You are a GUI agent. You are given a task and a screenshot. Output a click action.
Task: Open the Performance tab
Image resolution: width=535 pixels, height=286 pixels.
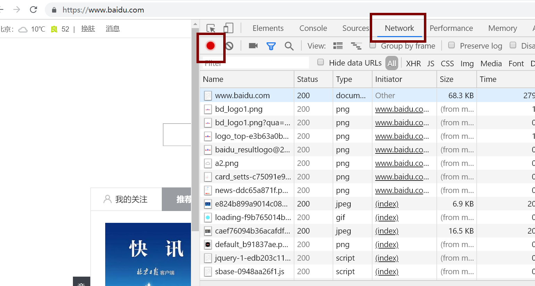pos(451,28)
